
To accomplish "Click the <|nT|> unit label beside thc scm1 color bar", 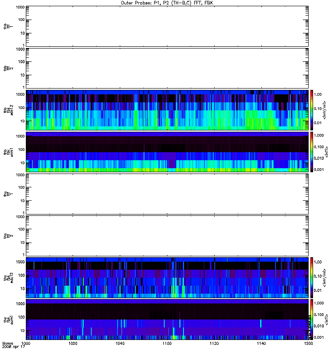I will coord(326,320).
